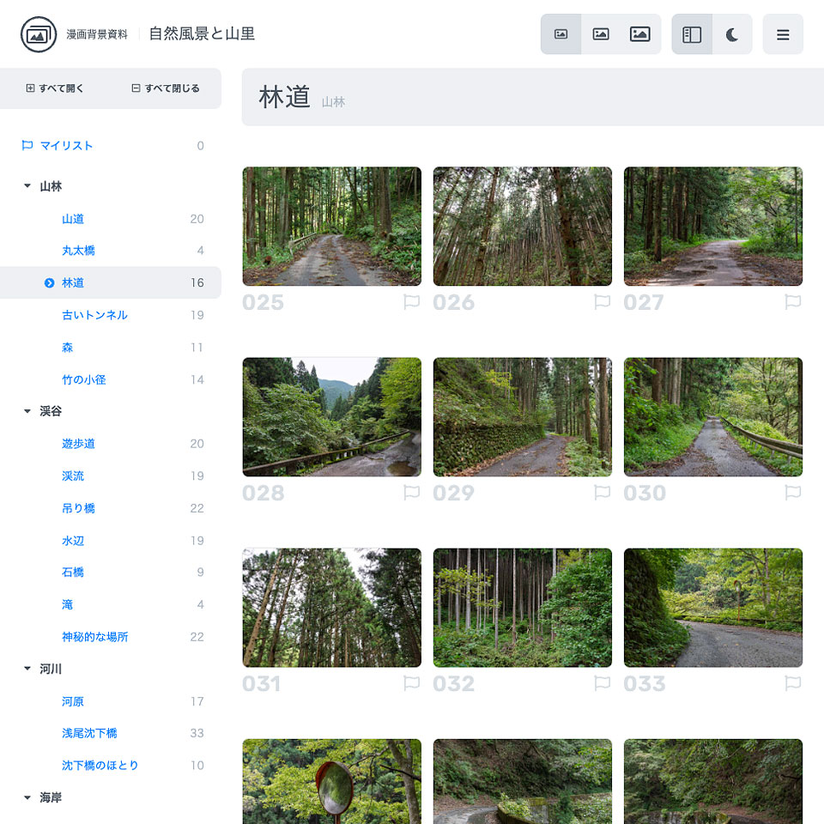Click the arrow icon next to 林道
824x824 pixels.
pos(50,282)
